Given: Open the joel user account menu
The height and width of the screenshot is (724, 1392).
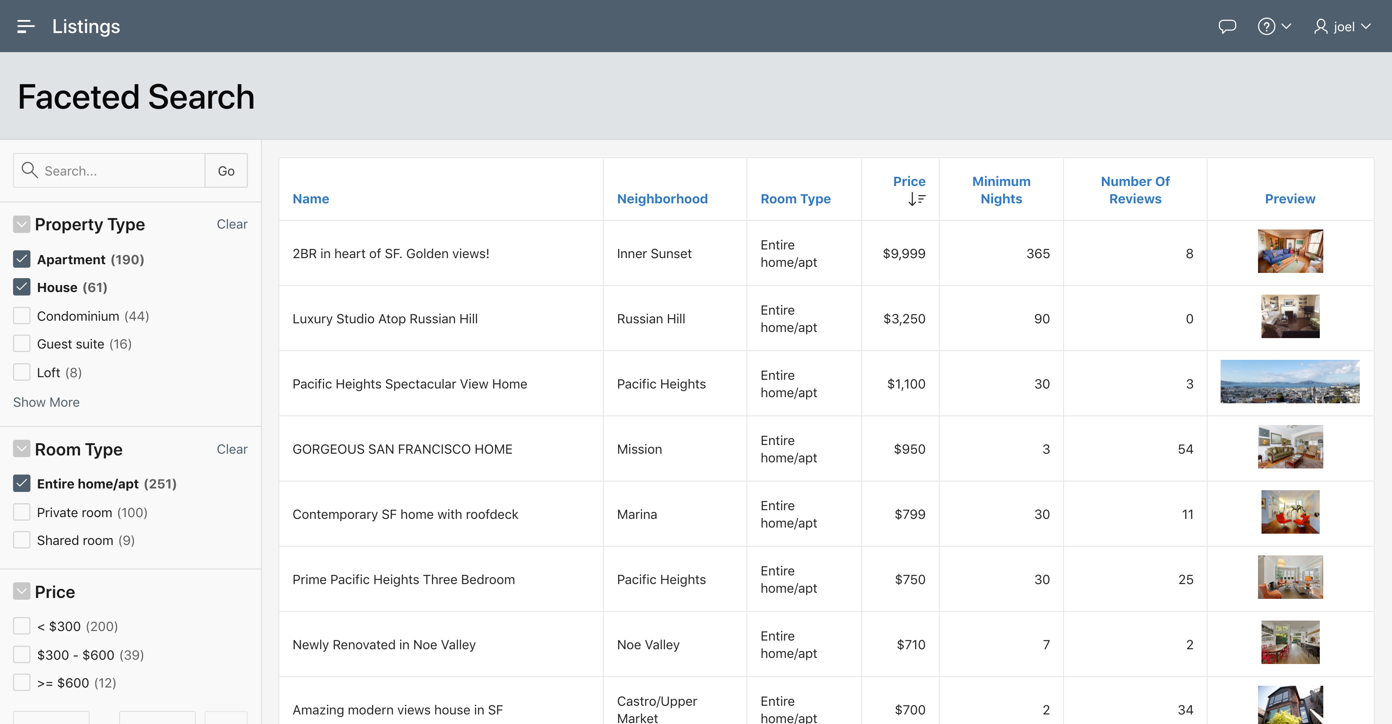Looking at the screenshot, I should (x=1342, y=27).
